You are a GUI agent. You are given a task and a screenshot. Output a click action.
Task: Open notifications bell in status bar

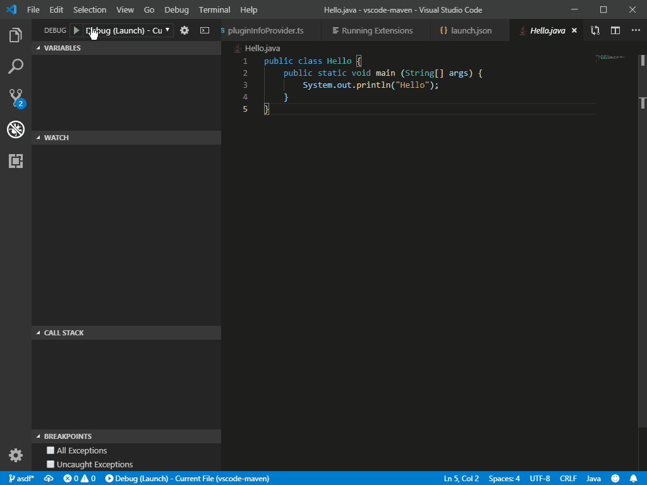pyautogui.click(x=633, y=479)
